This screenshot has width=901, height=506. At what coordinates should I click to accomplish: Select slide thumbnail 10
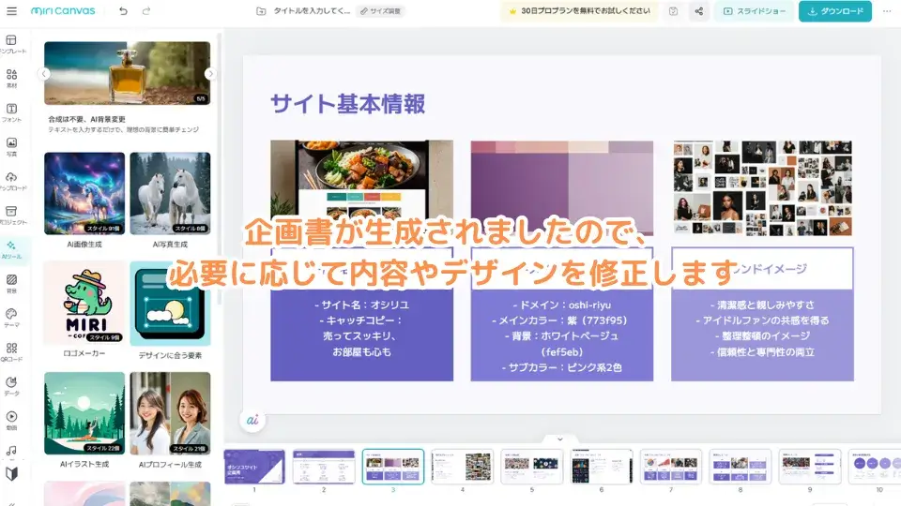click(x=875, y=467)
